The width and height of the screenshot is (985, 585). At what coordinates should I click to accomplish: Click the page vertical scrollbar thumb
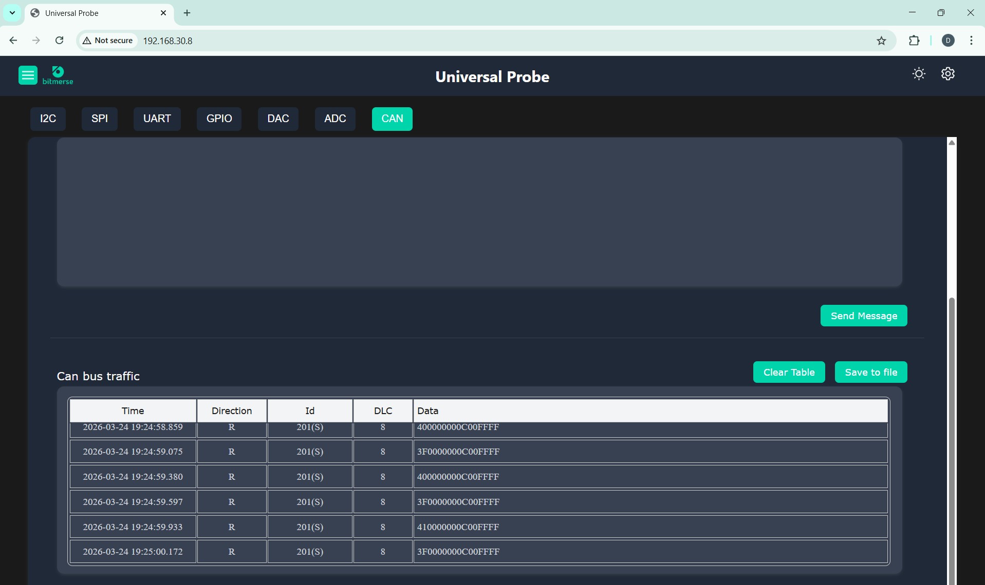952,436
